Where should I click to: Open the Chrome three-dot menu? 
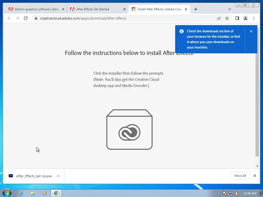[254, 18]
